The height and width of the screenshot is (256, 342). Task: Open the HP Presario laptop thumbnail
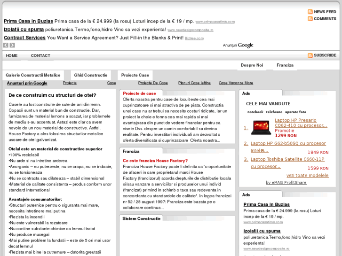pyautogui.click(x=261, y=127)
